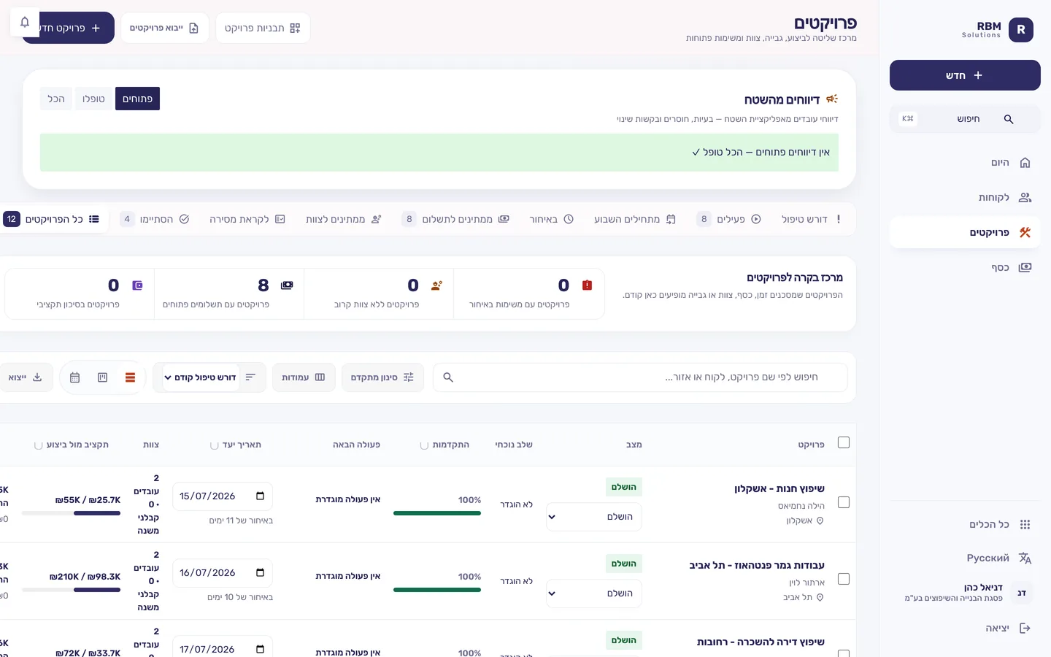Switch to the הכל reports tab

[x=56, y=99]
